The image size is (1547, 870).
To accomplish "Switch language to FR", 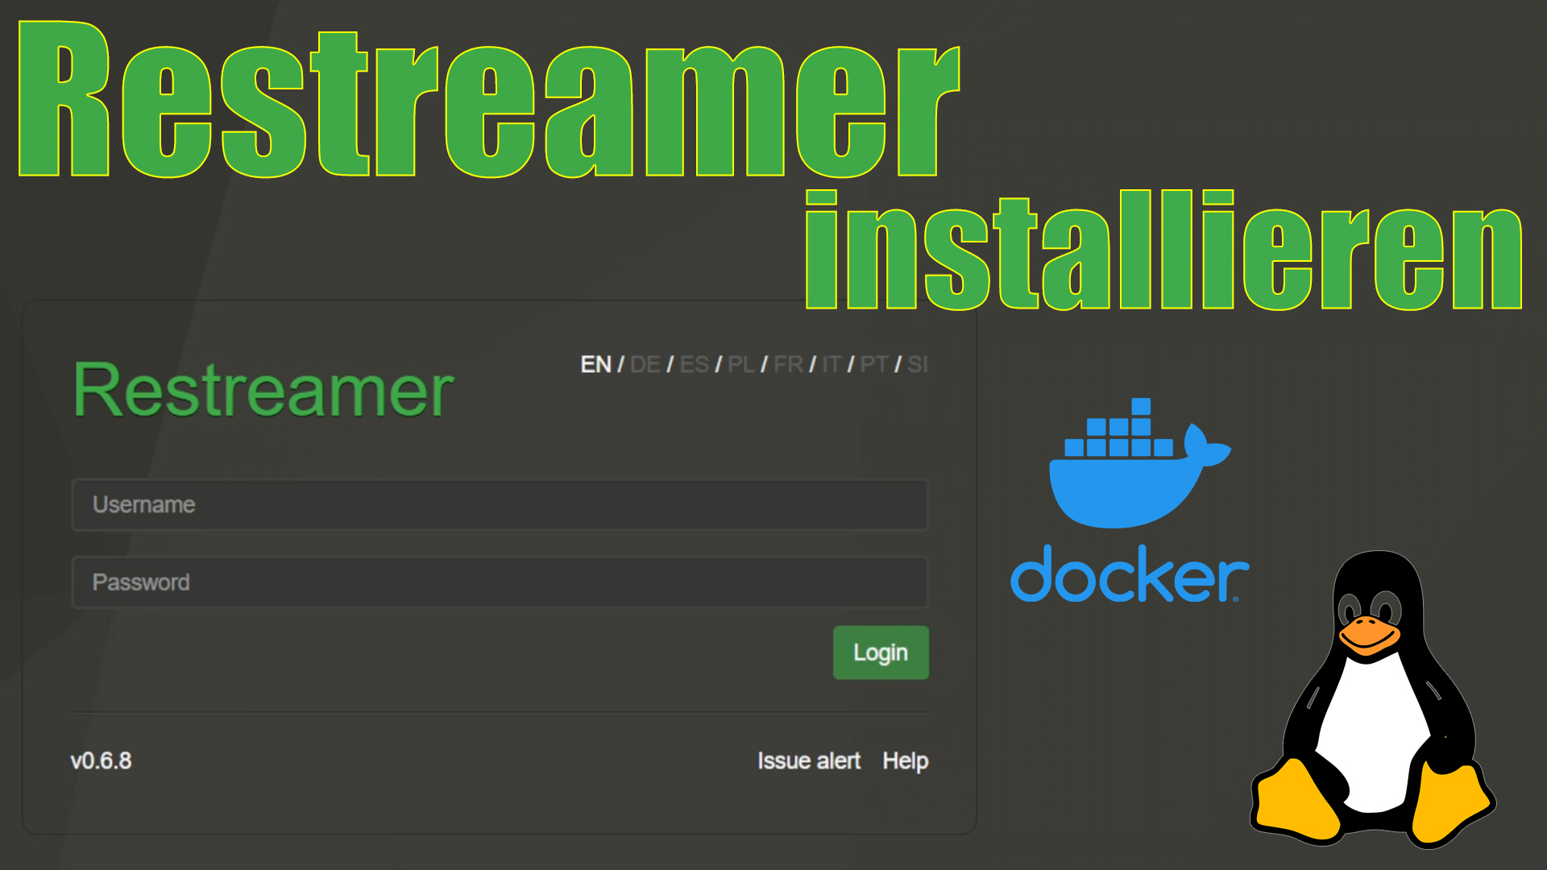I will pyautogui.click(x=789, y=365).
